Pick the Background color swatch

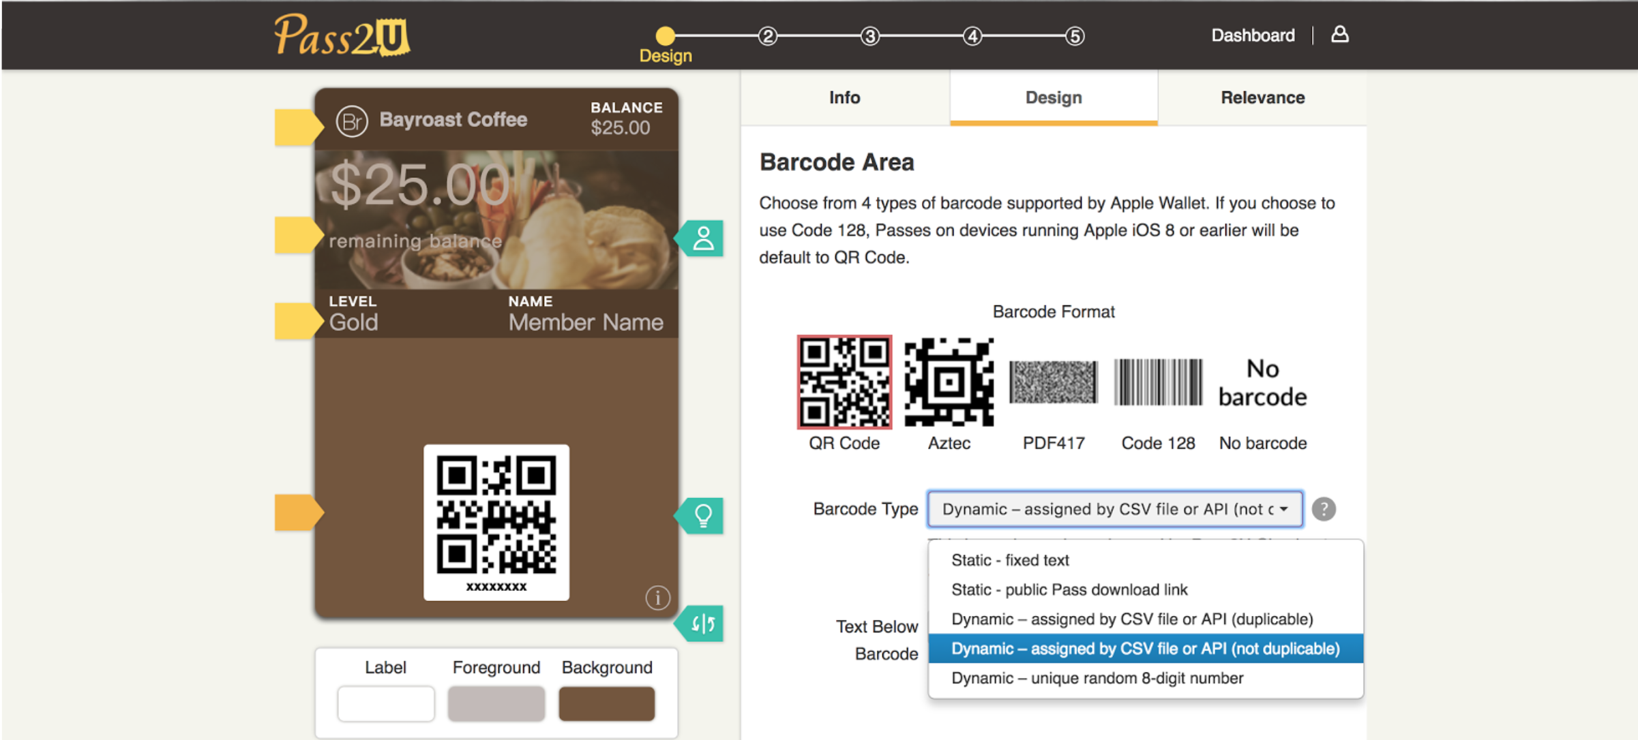[606, 703]
